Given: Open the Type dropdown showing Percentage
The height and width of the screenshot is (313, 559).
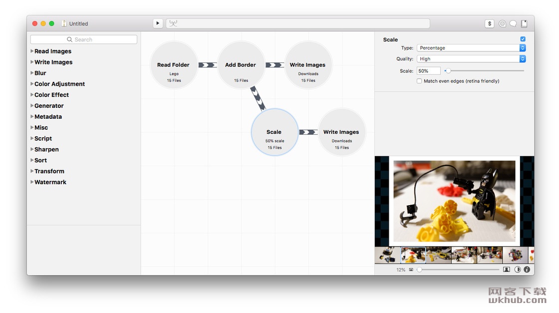Looking at the screenshot, I should point(471,48).
